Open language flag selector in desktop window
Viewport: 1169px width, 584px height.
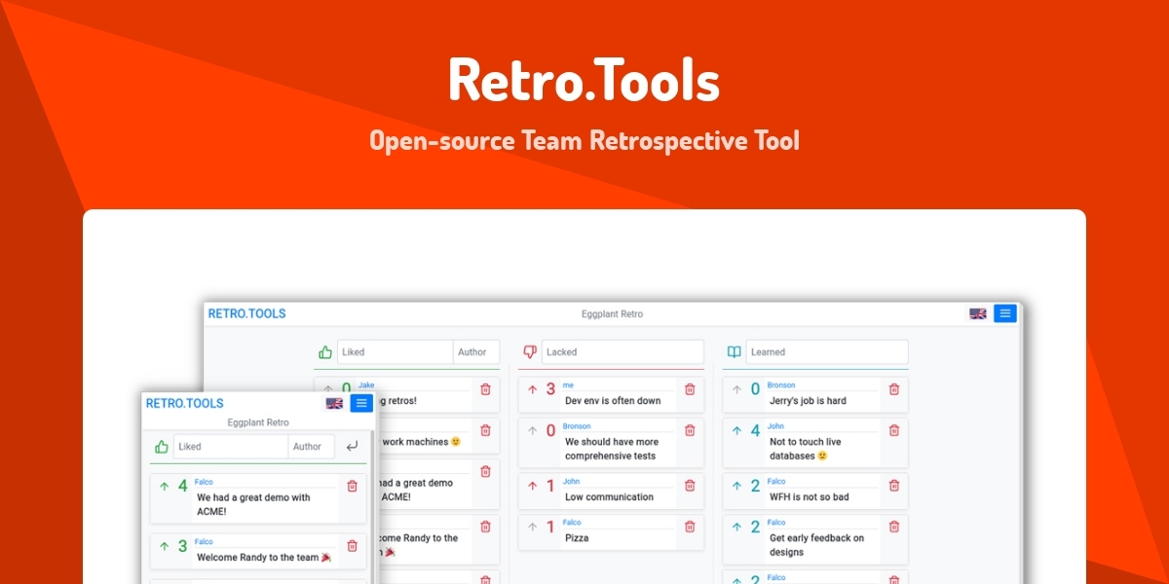click(x=977, y=313)
